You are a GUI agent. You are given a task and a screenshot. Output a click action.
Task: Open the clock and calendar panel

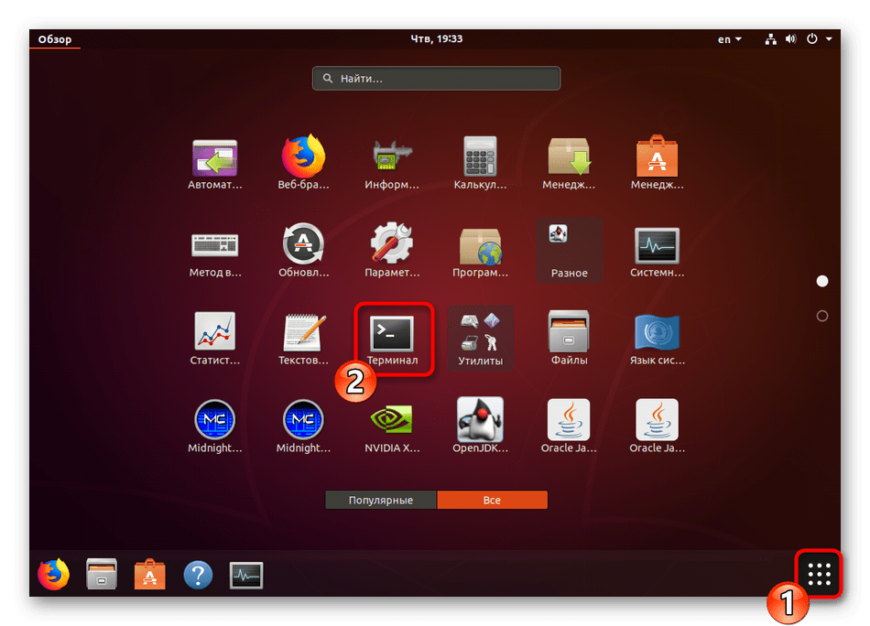coord(435,39)
